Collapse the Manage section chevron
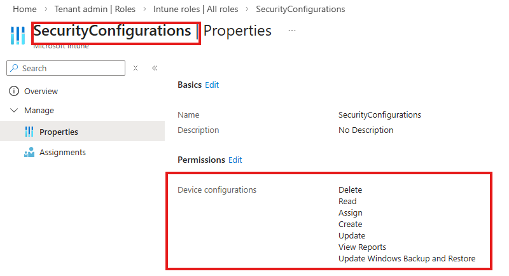This screenshot has width=509, height=276. tap(14, 111)
